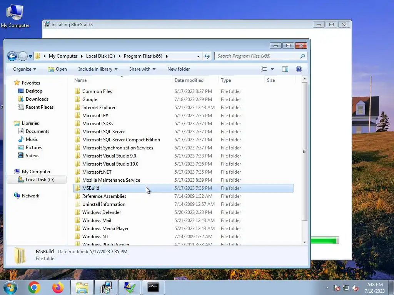Click the Forward navigation arrow in Explorer
Screen dimensions: 394x295
click(23, 56)
